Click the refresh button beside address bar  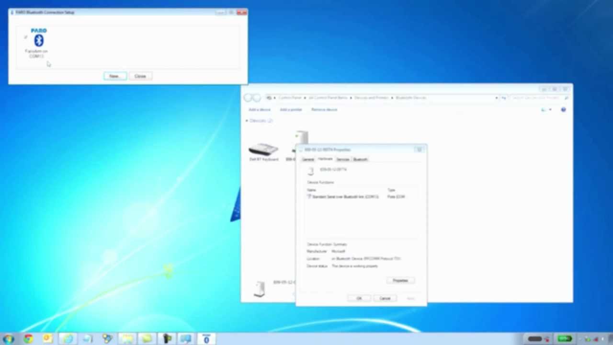[x=503, y=98]
